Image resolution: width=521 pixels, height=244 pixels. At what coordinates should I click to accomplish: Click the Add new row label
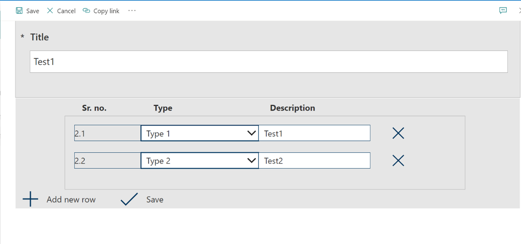(x=71, y=200)
